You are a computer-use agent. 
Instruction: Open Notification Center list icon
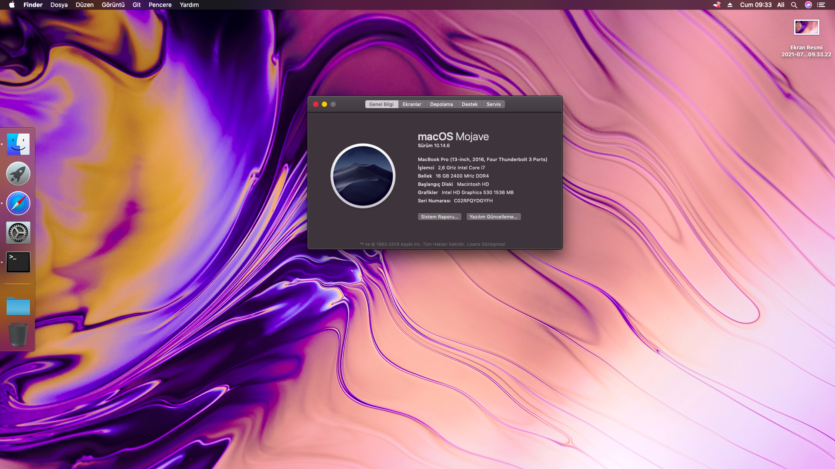821,5
